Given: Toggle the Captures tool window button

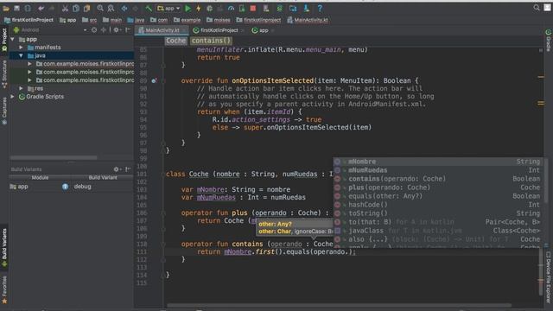Looking at the screenshot, I should click(x=4, y=111).
